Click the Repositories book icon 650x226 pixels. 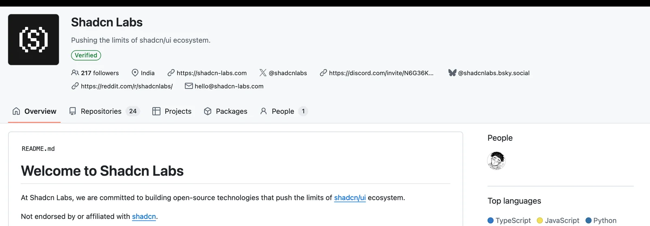[x=73, y=111]
